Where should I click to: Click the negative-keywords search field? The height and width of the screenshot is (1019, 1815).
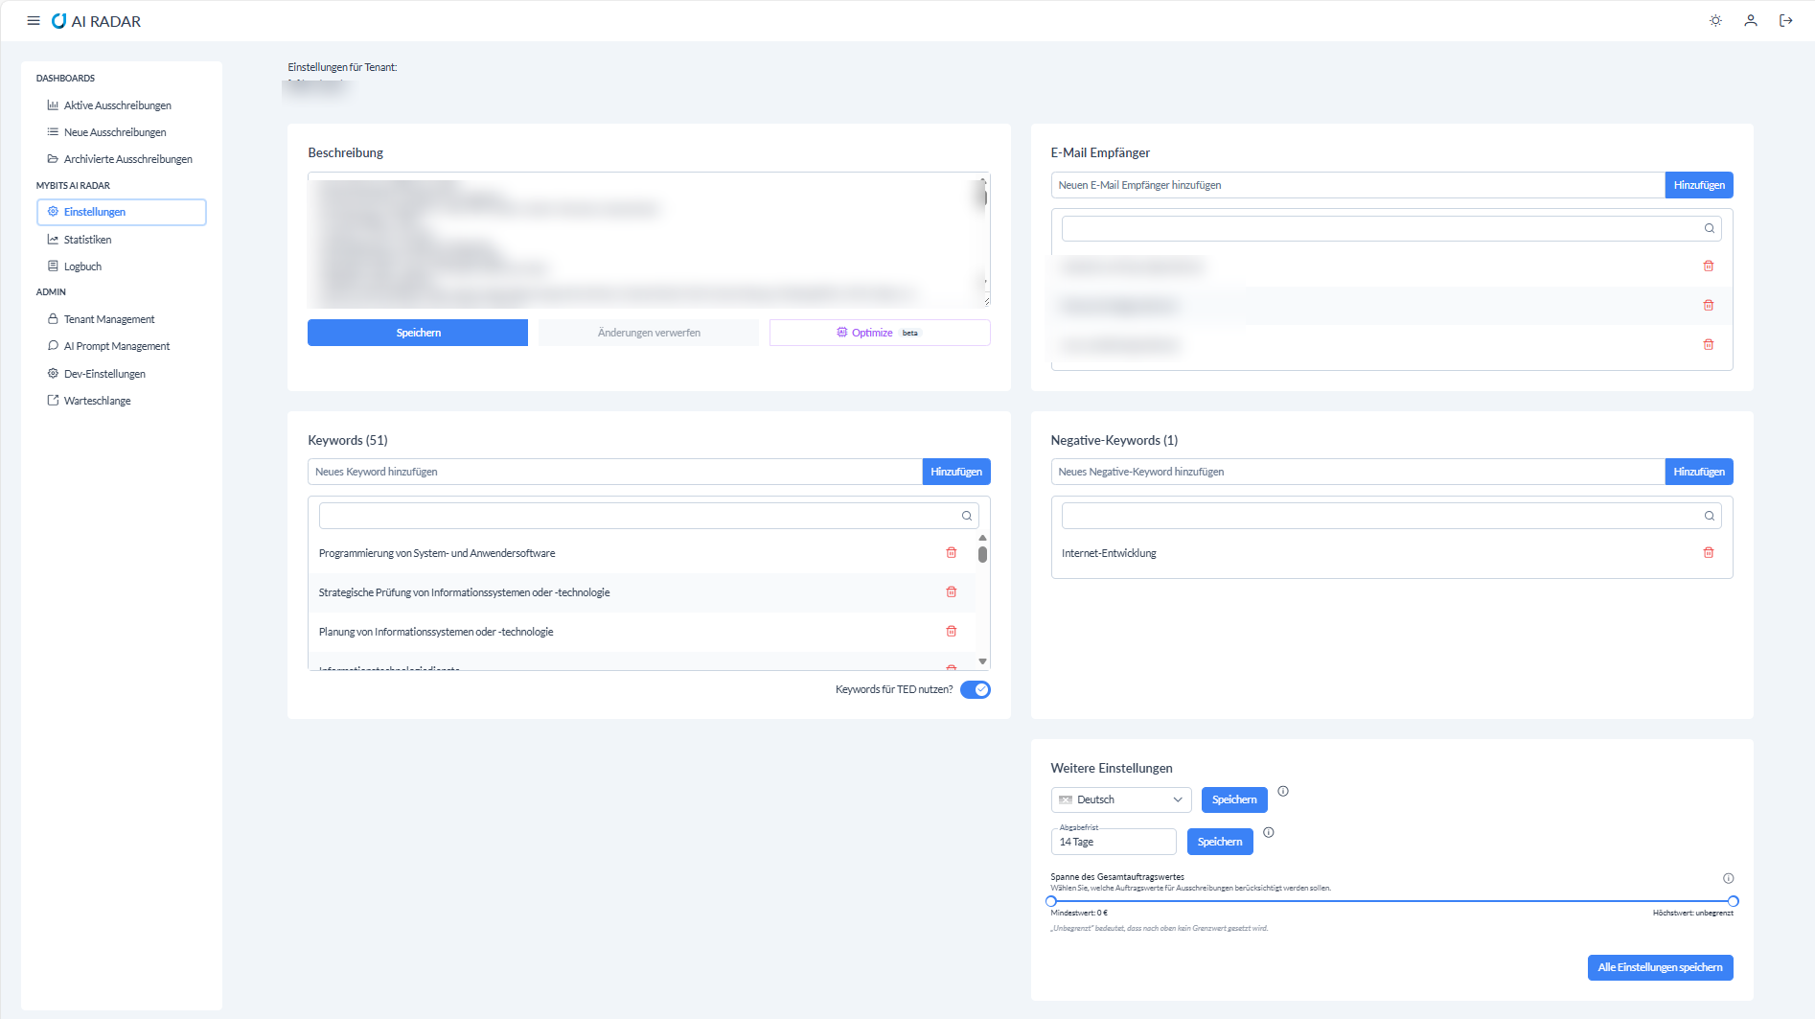tap(1391, 516)
